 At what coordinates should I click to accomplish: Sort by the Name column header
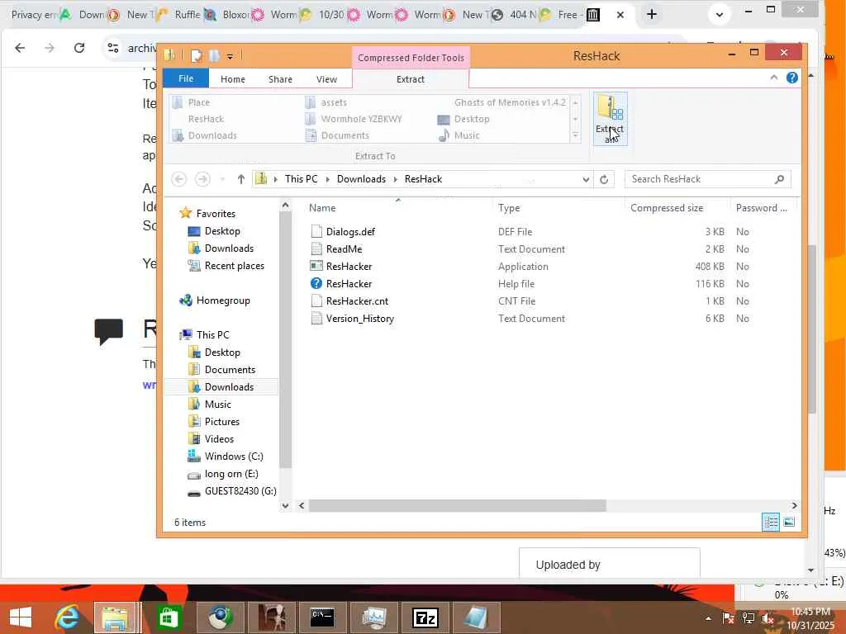point(322,208)
